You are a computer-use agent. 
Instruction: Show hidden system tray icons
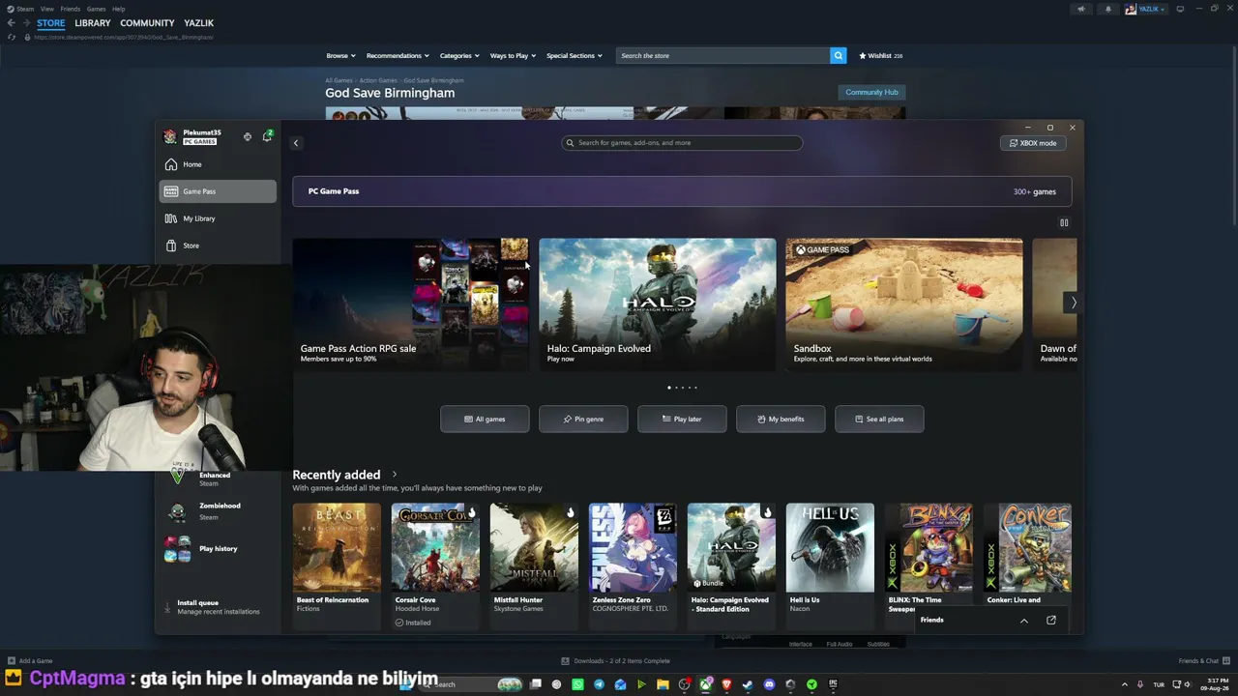(x=1125, y=684)
